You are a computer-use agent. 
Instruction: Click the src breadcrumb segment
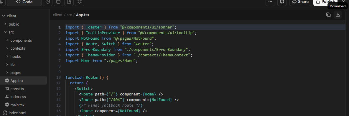pos(69,15)
